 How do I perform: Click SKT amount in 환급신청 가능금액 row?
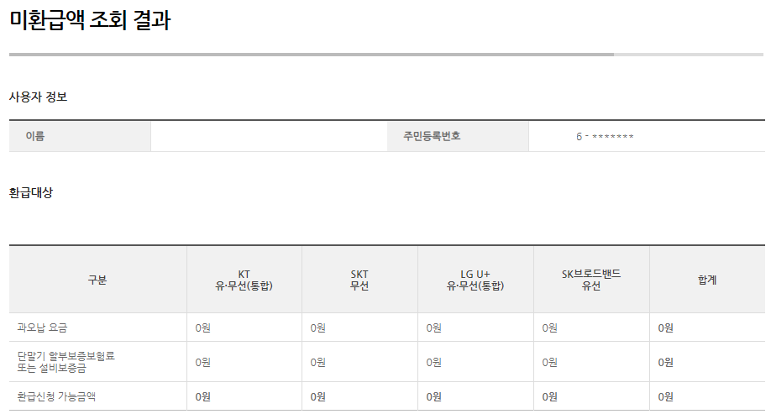317,397
